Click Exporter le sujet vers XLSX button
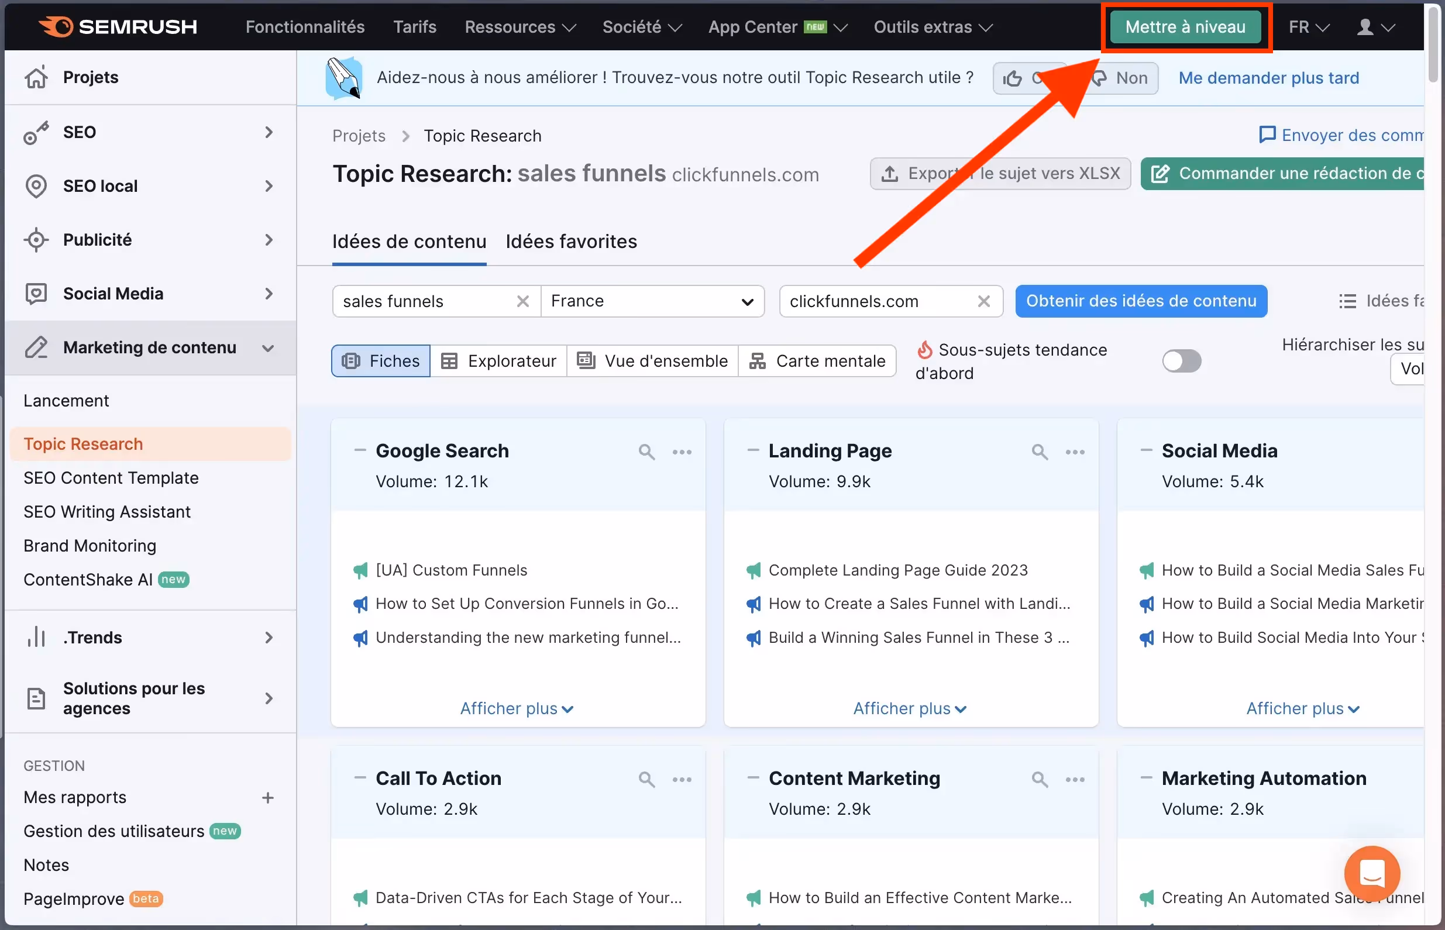The height and width of the screenshot is (930, 1445). click(x=1000, y=173)
